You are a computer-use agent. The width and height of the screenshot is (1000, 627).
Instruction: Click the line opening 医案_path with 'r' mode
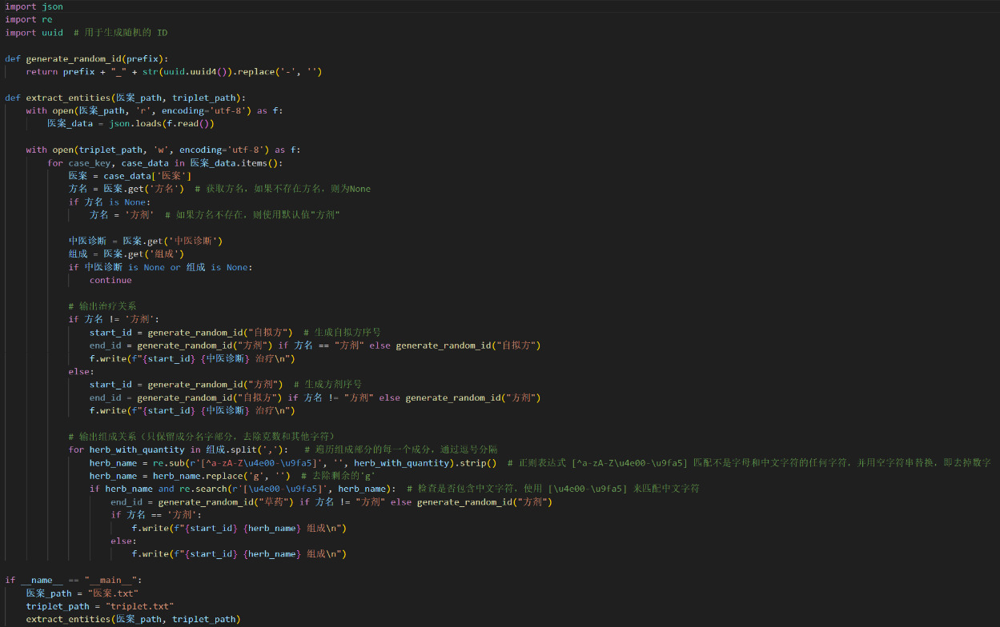click(x=155, y=111)
